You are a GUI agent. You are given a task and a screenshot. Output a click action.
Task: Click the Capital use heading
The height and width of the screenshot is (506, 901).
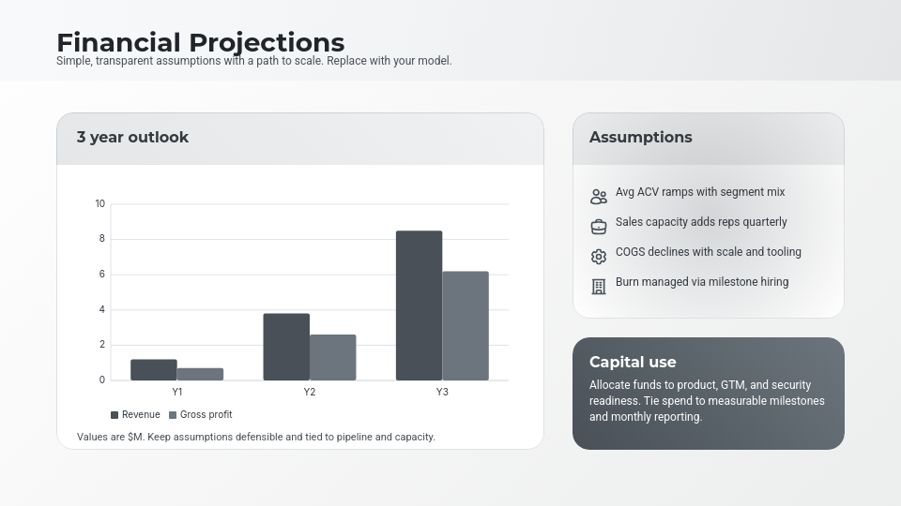pos(633,363)
